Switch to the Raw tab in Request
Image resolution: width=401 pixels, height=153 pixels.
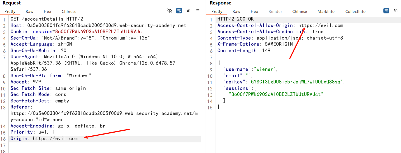coord(29,11)
